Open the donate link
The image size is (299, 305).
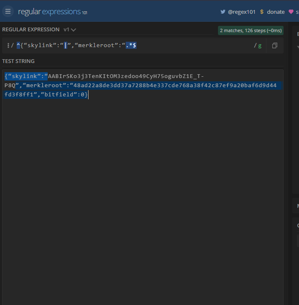coord(276,12)
